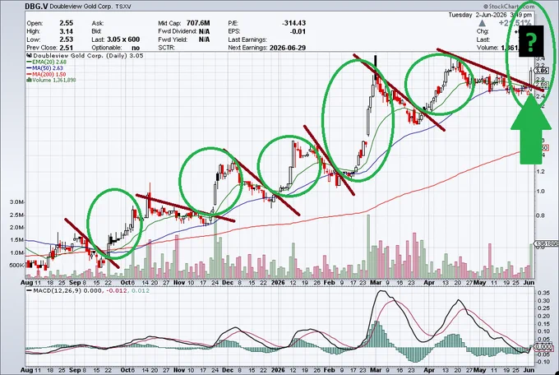Click the -0.10 level on the MACD scale
The image size is (559, 375).
[543, 362]
